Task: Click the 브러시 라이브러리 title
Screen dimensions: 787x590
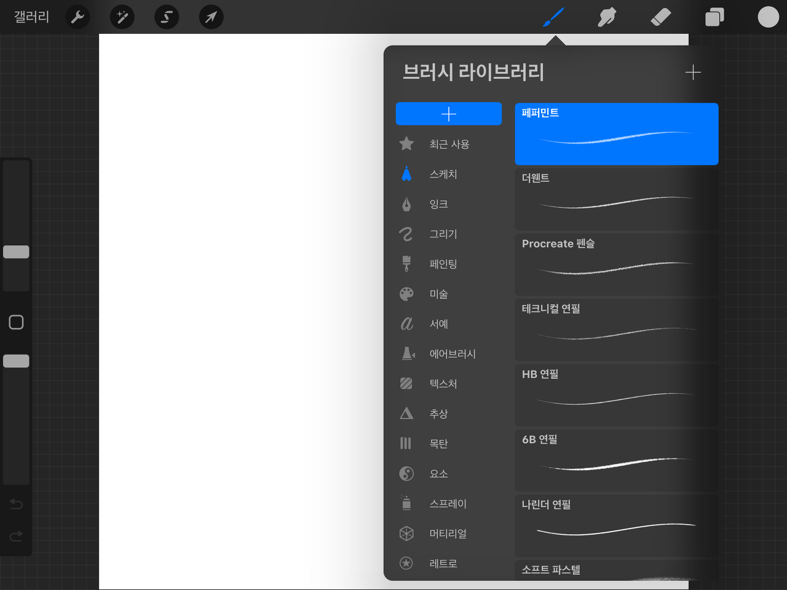Action: click(473, 72)
